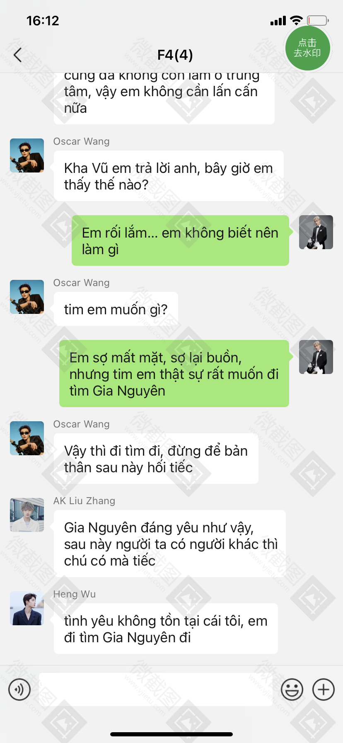The height and width of the screenshot is (743, 343).
Task: Open the emoji picker smiley icon
Action: (x=292, y=690)
